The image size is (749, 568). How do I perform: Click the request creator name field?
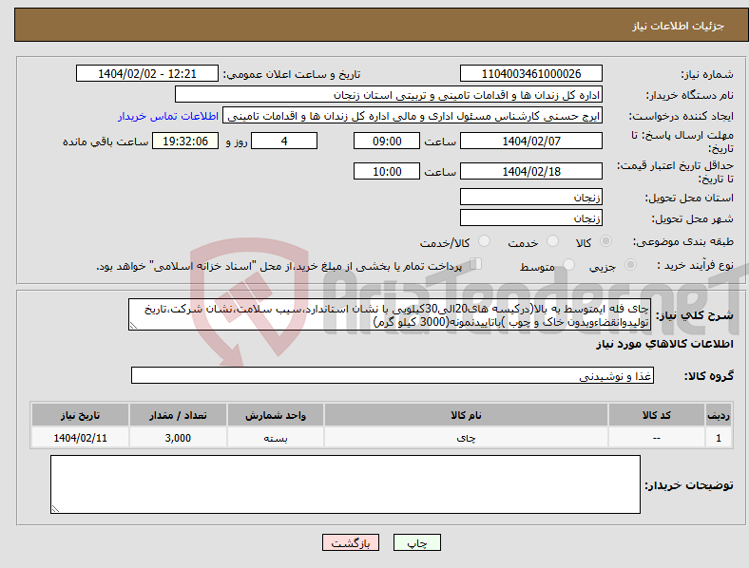(x=413, y=116)
